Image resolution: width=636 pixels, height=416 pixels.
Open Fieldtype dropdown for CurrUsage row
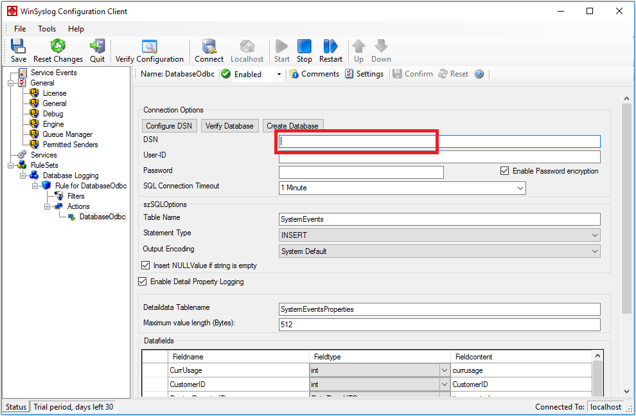pos(444,370)
